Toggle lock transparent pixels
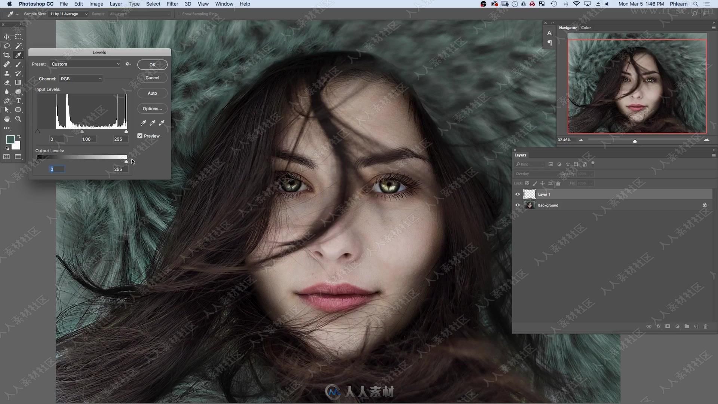The image size is (718, 404). [x=527, y=183]
